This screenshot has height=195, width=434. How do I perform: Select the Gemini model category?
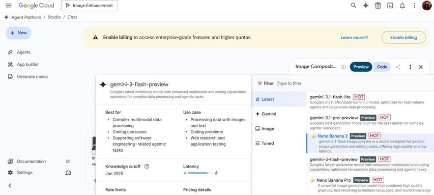(279, 114)
